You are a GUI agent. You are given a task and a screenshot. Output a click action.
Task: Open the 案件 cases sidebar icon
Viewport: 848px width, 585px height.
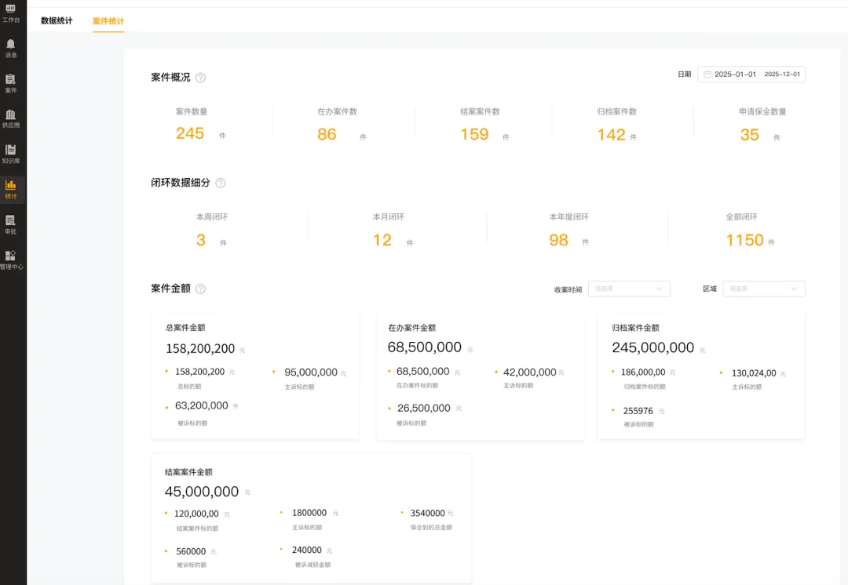(11, 83)
